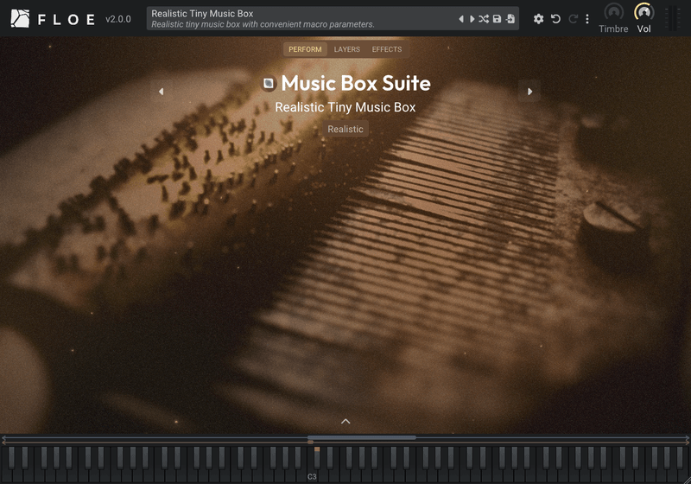The height and width of the screenshot is (484, 691).
Task: Redo the last undone change
Action: tap(573, 19)
